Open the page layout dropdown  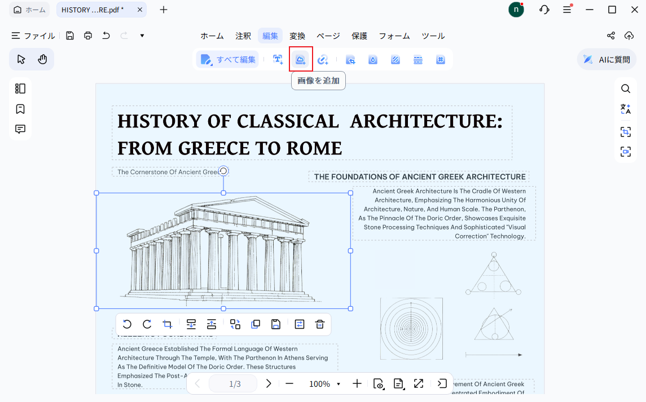point(398,384)
